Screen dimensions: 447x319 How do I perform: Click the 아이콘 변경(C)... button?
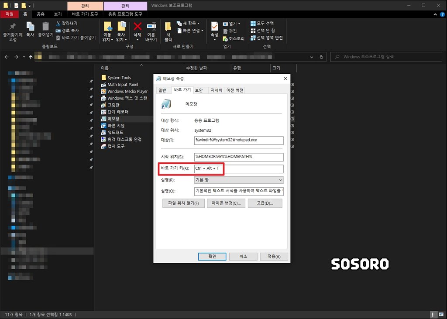pos(226,203)
